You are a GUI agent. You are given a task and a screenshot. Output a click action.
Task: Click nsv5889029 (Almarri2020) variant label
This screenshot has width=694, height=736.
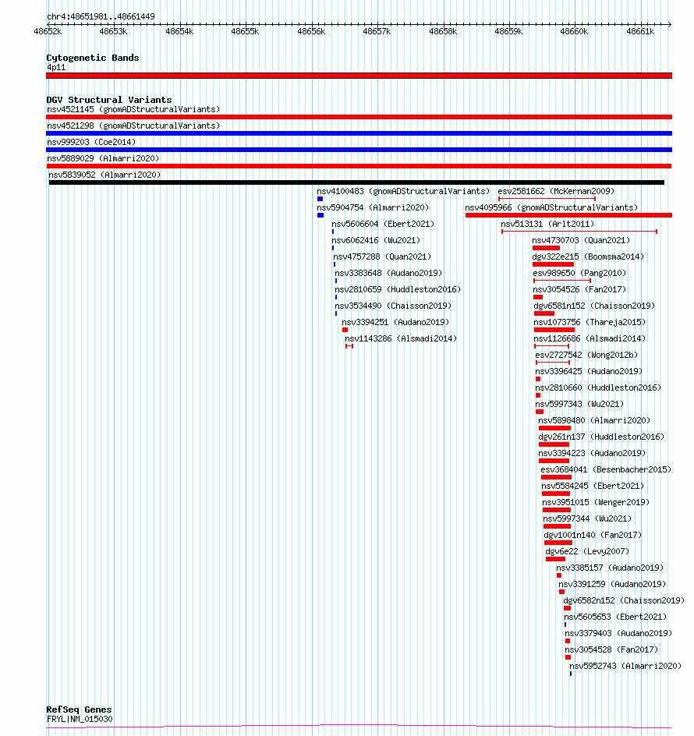[x=103, y=158]
